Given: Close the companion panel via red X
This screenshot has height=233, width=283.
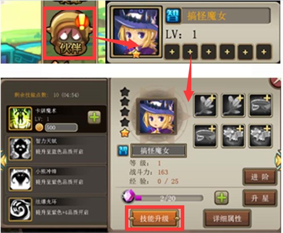Looking at the screenshot, I should (276, 83).
